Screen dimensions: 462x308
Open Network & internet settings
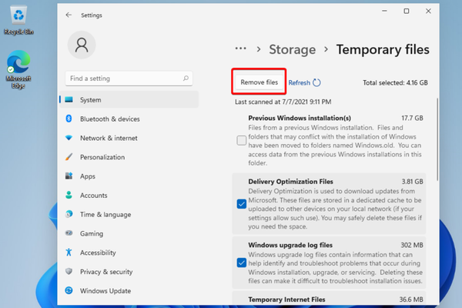pyautogui.click(x=129, y=138)
